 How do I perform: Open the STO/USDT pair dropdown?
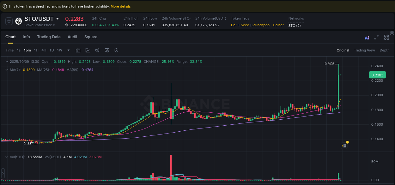click(x=58, y=19)
